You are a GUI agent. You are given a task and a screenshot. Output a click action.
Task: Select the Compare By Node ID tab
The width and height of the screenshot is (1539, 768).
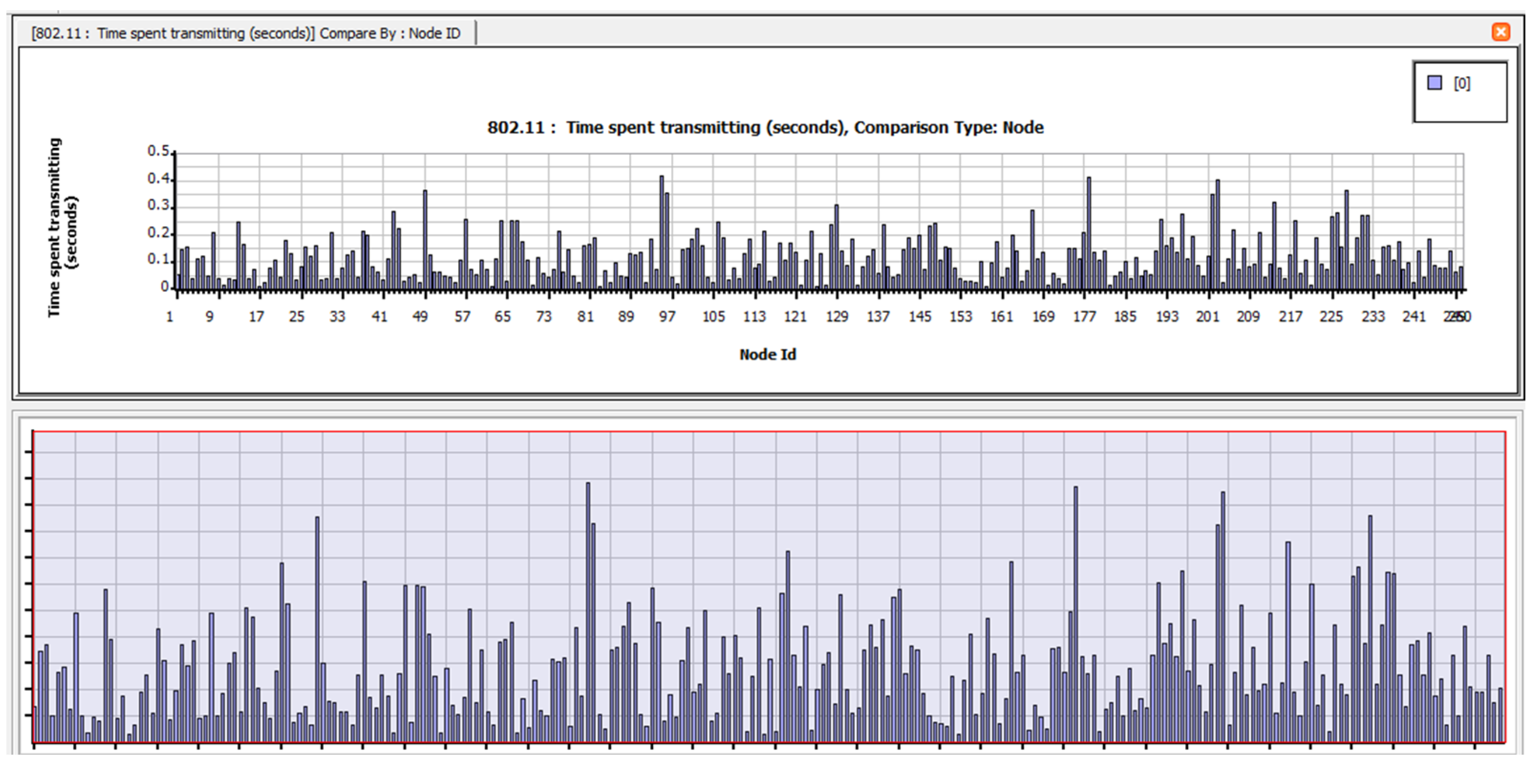pyautogui.click(x=246, y=33)
